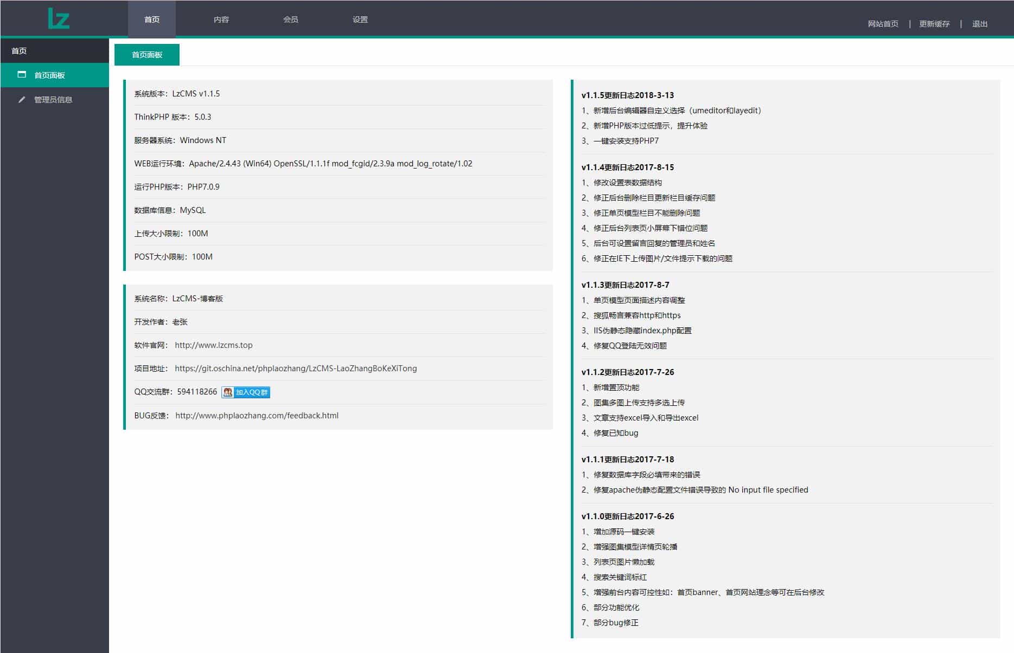Click the line about IE下上传图片/文件提示下载
The height and width of the screenshot is (653, 1014).
coord(657,258)
